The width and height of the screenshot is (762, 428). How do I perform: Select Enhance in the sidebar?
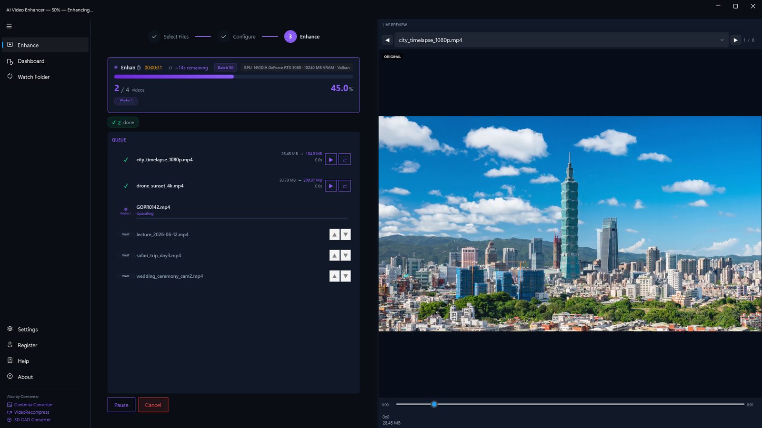tap(45, 45)
